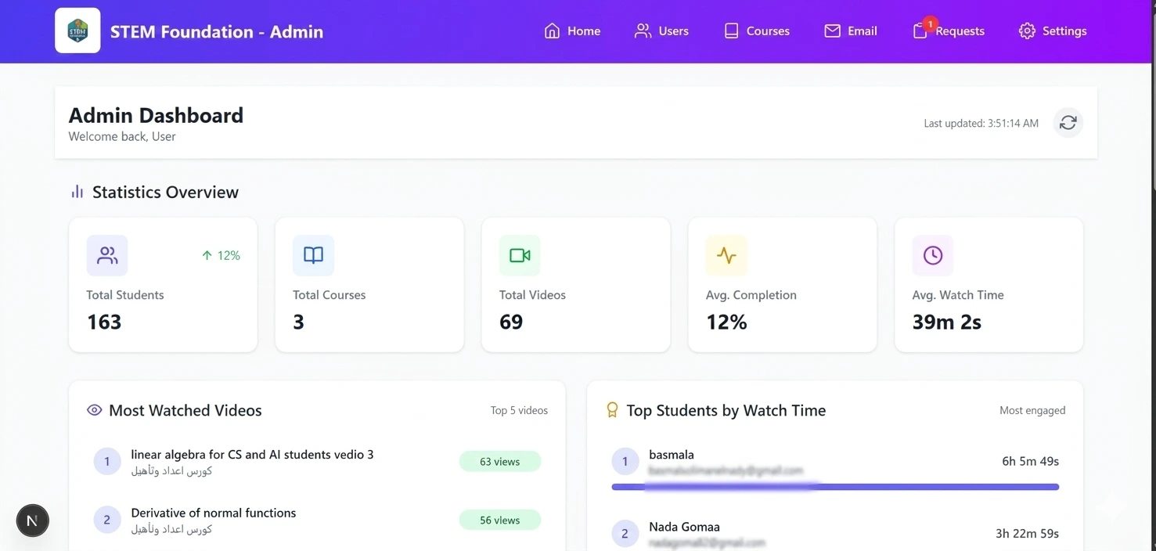Open the Courses section
Image resolution: width=1156 pixels, height=551 pixels.
pyautogui.click(x=756, y=31)
